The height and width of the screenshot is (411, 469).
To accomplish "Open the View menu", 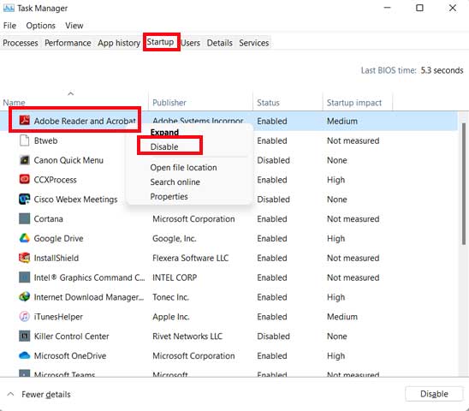I will click(x=74, y=26).
